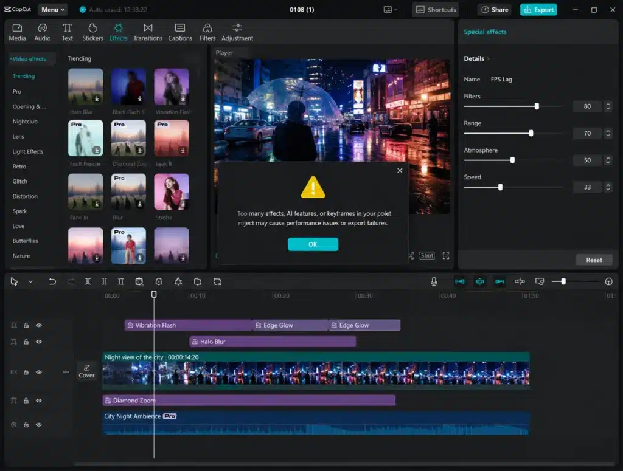Open the Media tab

point(17,32)
